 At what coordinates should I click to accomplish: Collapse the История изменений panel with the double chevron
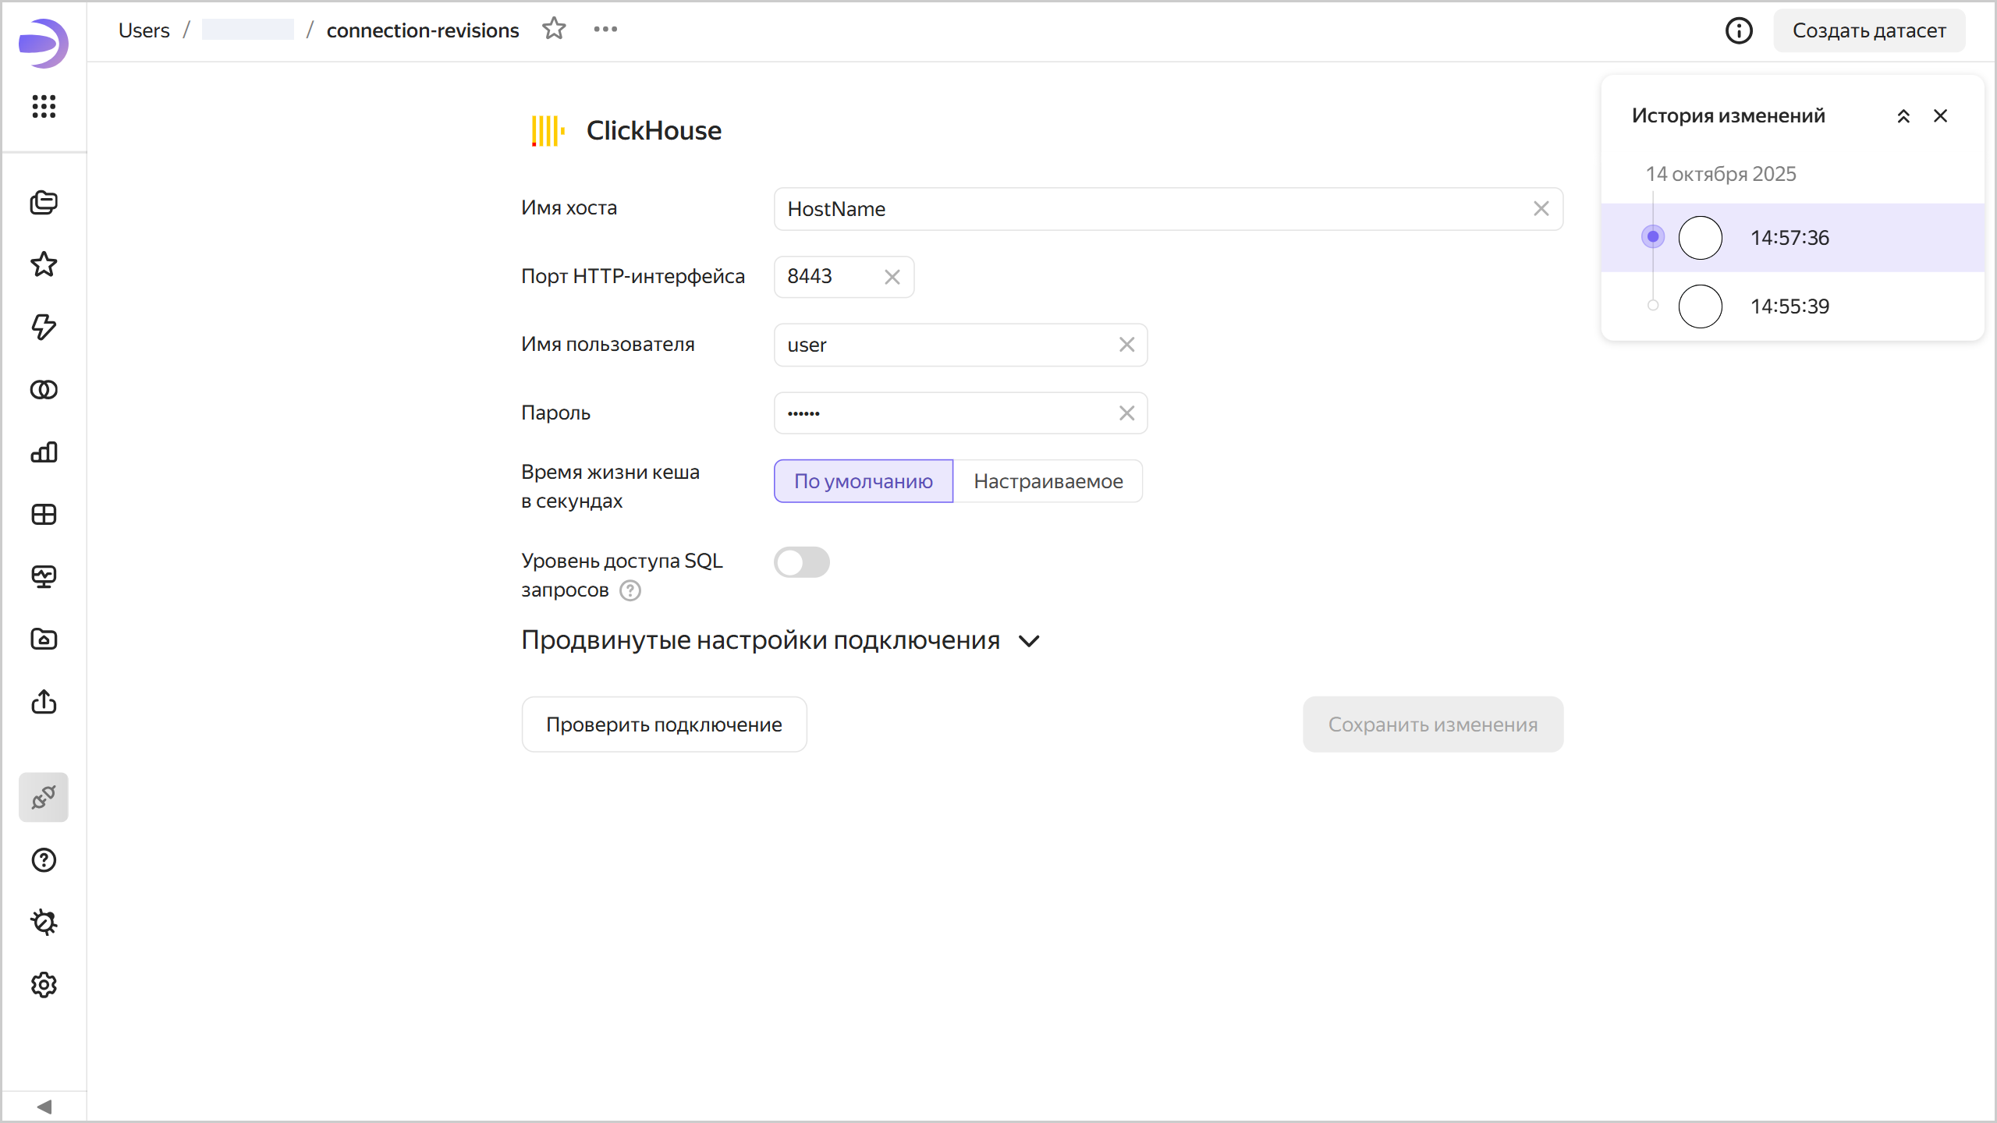click(1903, 116)
